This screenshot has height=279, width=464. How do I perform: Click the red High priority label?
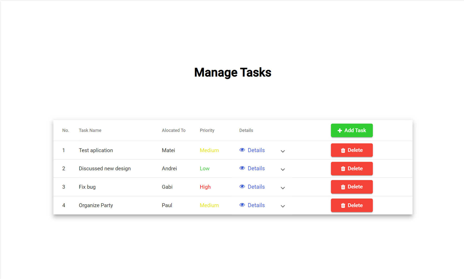205,187
